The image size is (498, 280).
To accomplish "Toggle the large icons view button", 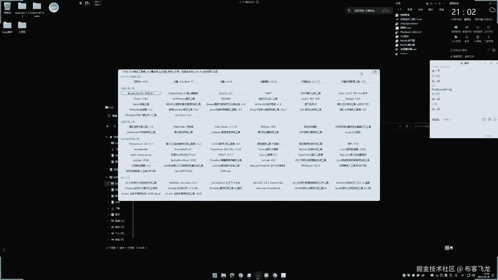I will click(x=451, y=248).
